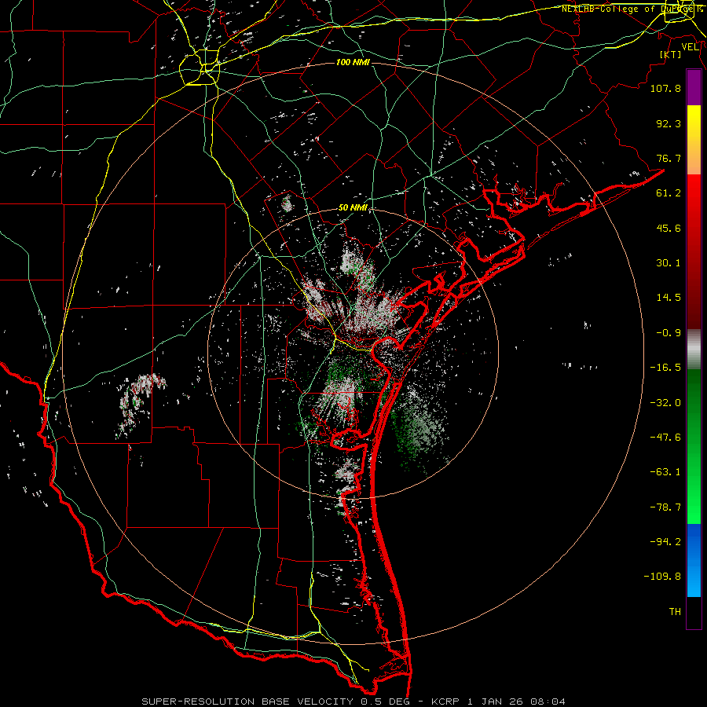This screenshot has height=707, width=707.
Task: Pick the bright green color bar segment
Action: click(x=694, y=446)
